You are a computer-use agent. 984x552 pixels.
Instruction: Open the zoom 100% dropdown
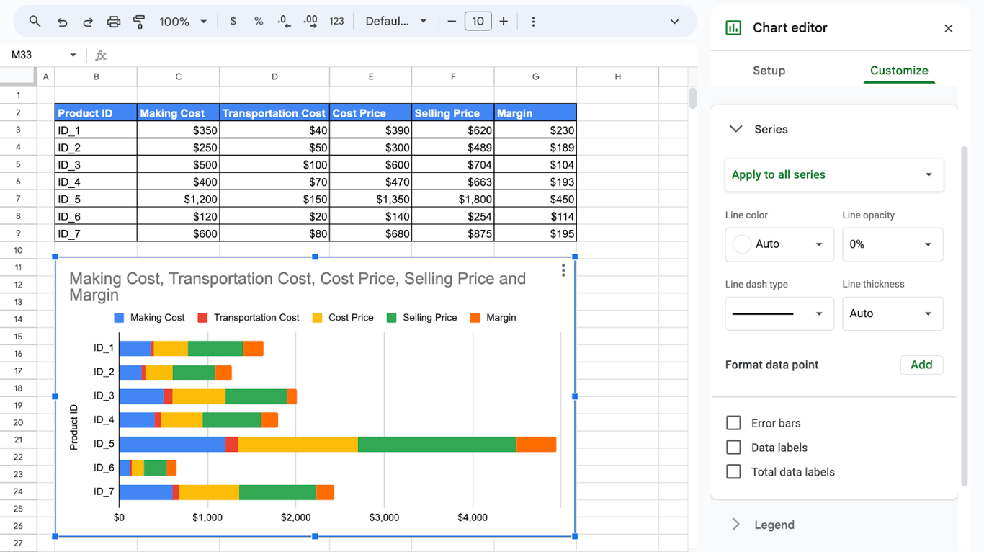183,22
